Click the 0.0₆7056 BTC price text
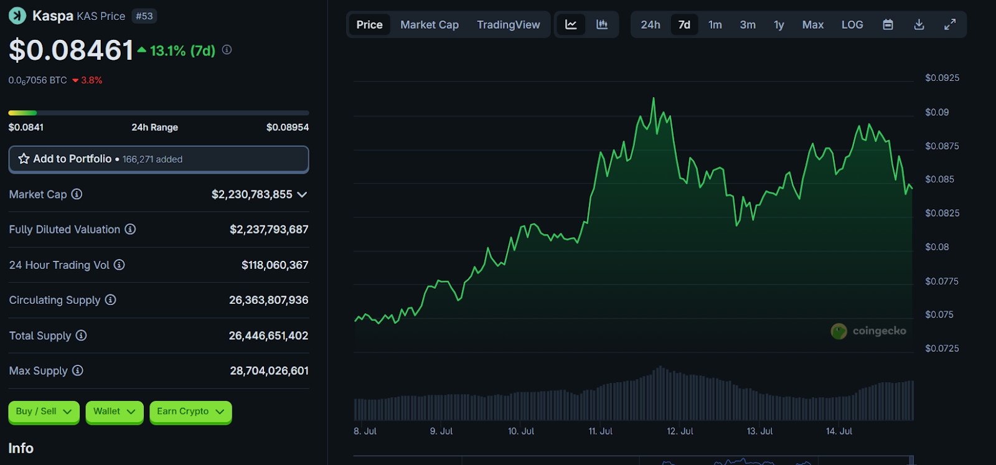 coord(38,80)
